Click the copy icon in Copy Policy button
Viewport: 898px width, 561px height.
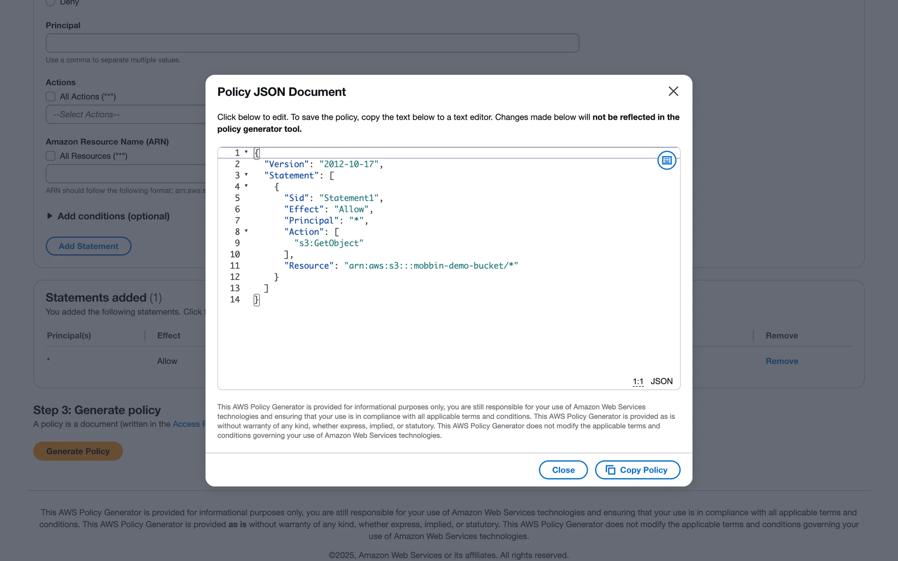[x=610, y=470]
